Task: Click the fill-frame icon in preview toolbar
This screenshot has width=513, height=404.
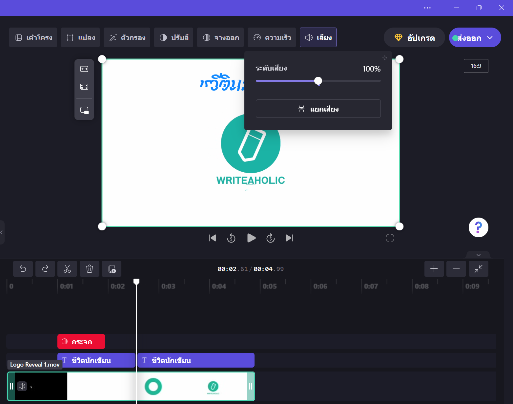Action: coord(84,87)
